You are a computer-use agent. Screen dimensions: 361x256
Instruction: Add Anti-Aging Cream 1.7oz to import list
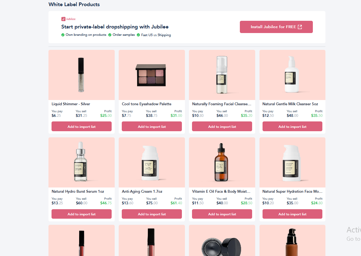tap(152, 214)
